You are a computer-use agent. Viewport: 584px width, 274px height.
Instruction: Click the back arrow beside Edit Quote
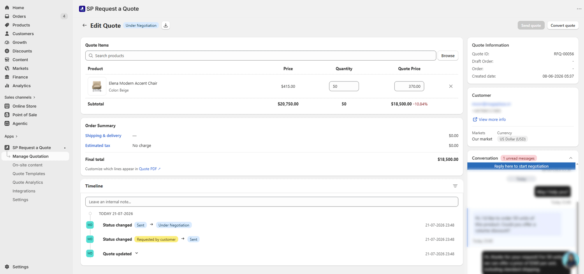coord(84,25)
